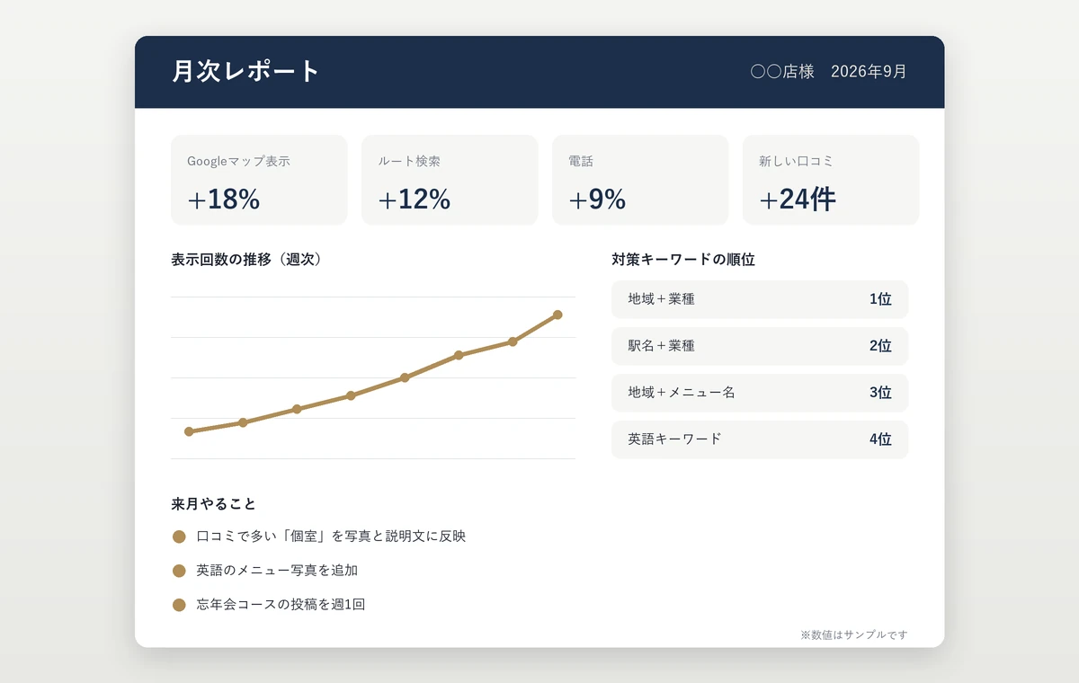
Task: Select the 電話 +9% card
Action: [x=640, y=180]
